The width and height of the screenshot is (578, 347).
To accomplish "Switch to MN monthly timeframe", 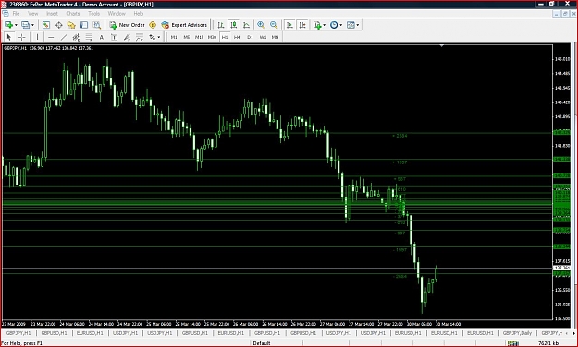I will pos(275,37).
